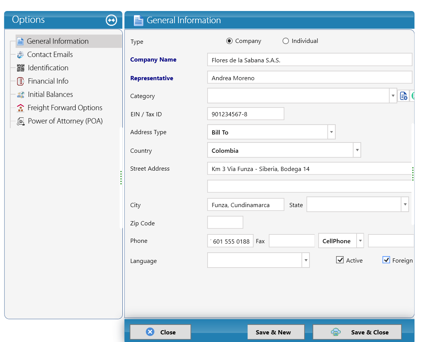This screenshot has width=422, height=342.
Task: Open the Language dropdown
Action: [x=306, y=260]
